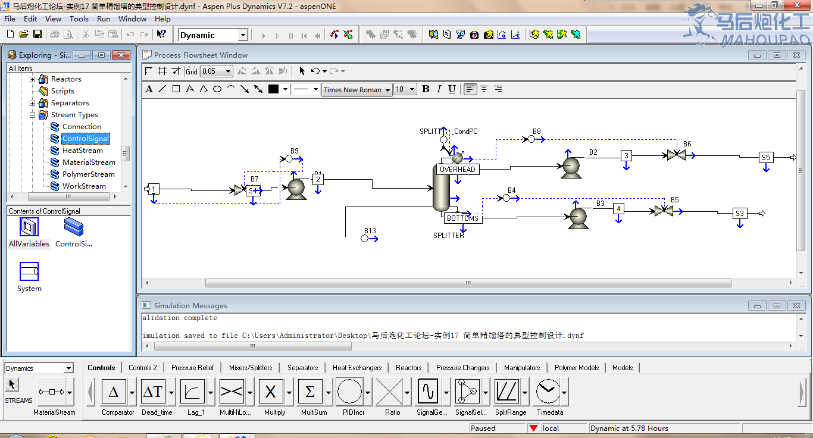This screenshot has width=813, height=438.
Task: Click the Comparator model icon
Action: pyautogui.click(x=114, y=392)
